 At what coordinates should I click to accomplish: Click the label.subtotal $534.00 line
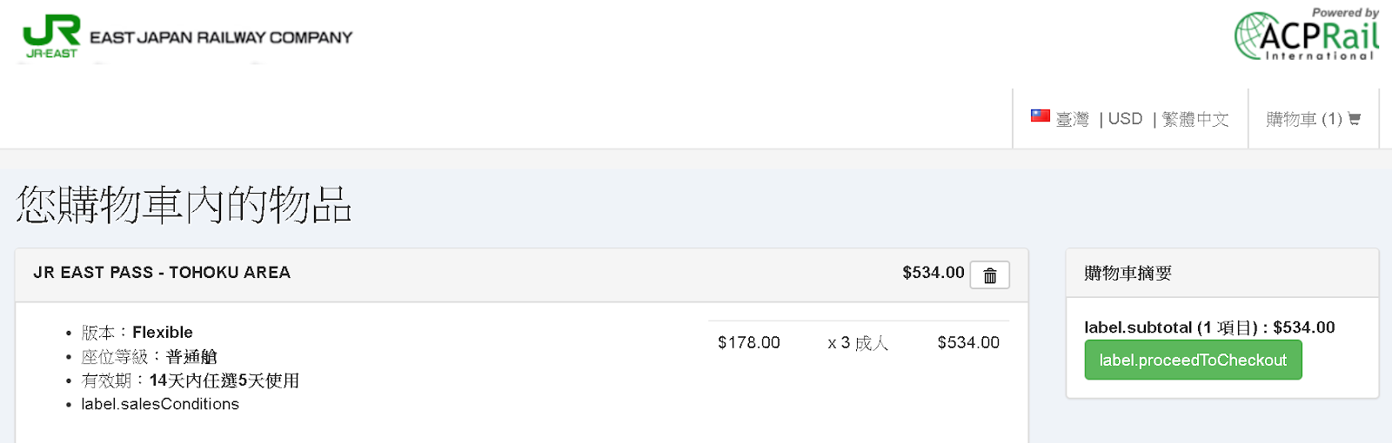[x=1209, y=327]
